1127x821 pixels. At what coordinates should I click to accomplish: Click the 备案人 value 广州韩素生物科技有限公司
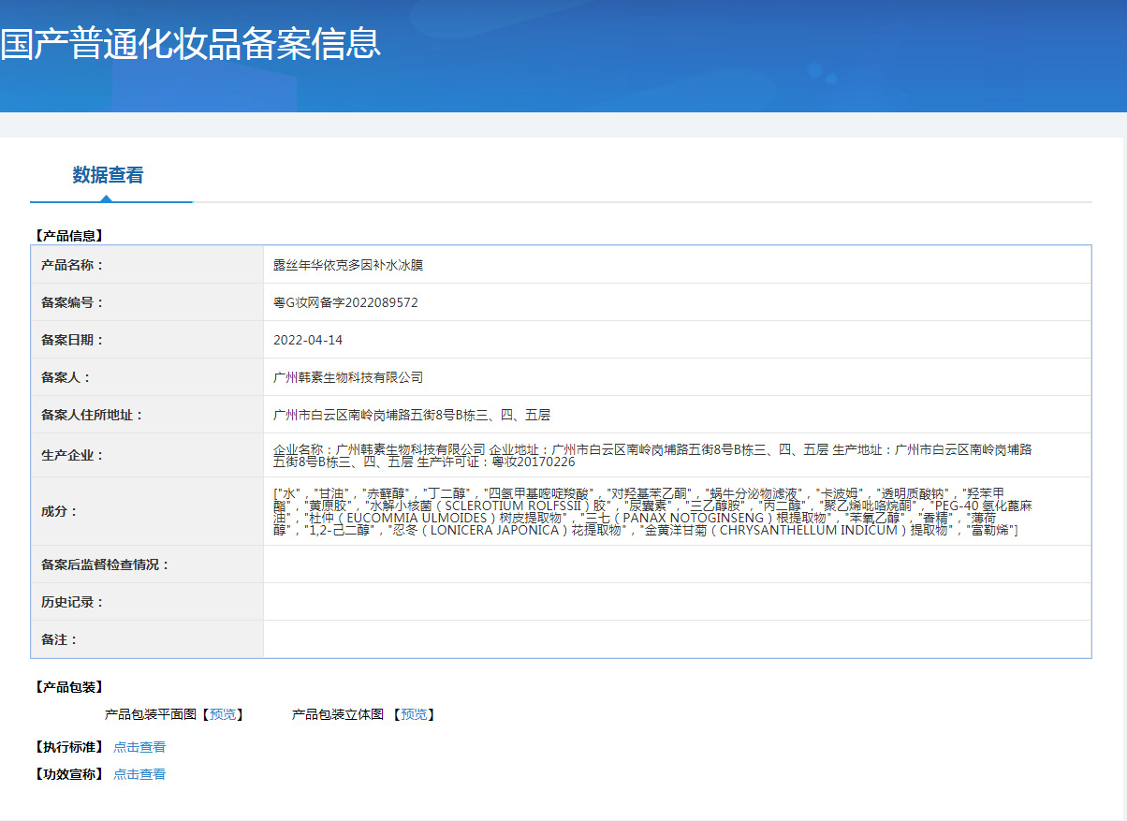pyautogui.click(x=348, y=377)
